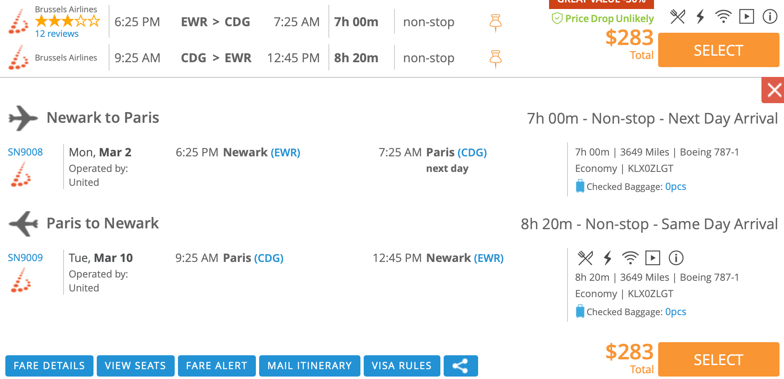Screen dimensions: 784x379
Task: Pin the outbound EWR to CDG flight
Action: (x=495, y=23)
